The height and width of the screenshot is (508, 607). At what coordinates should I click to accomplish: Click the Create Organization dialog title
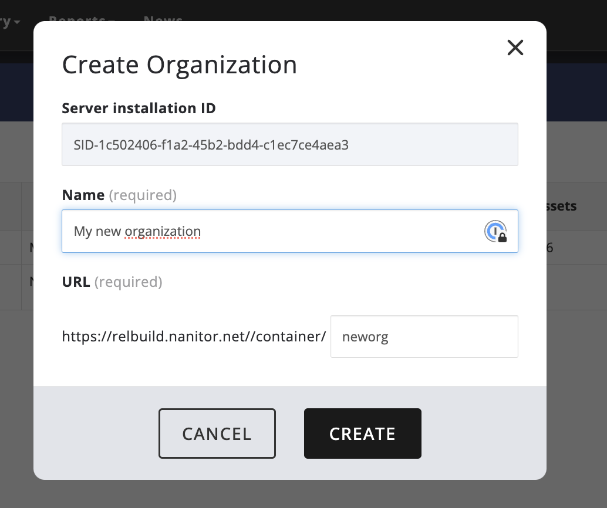179,65
